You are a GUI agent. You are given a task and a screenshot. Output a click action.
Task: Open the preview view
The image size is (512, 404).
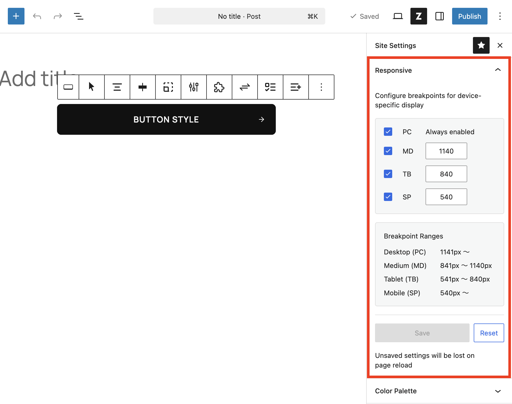click(x=398, y=16)
